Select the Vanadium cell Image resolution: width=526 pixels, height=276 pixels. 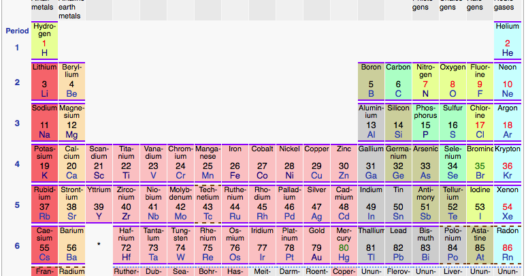(x=153, y=163)
